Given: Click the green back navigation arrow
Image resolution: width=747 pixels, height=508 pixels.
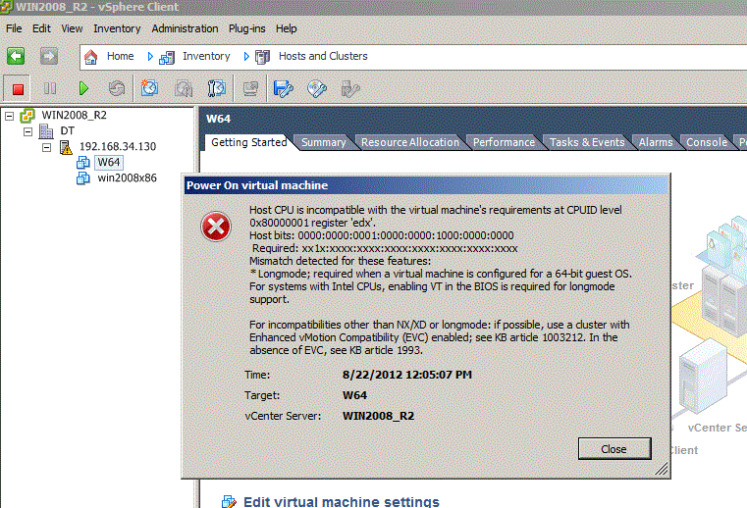Looking at the screenshot, I should click(x=16, y=56).
